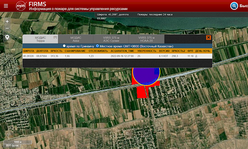Sort by УВЕРЕННОСТЬ column header
The width and height of the screenshot is (248, 149).
(x=147, y=51)
